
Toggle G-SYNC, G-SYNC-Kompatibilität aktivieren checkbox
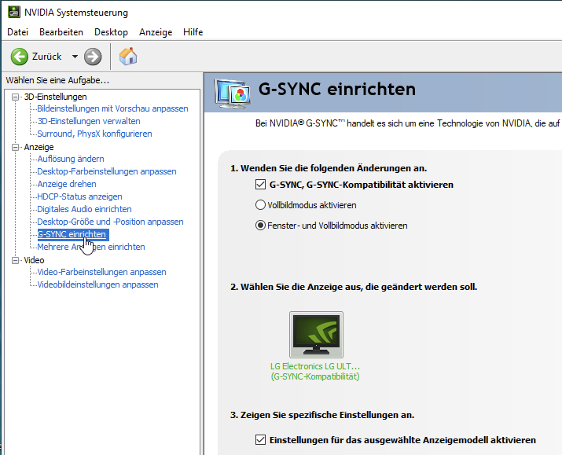pos(261,185)
